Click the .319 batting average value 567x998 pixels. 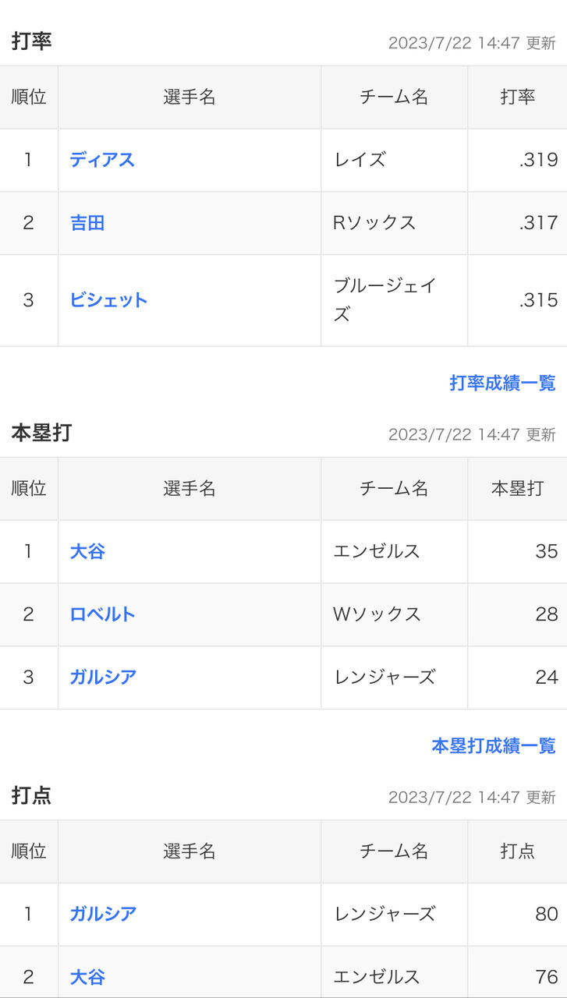[x=538, y=160]
